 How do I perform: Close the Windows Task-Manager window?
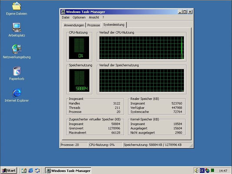click(190, 12)
